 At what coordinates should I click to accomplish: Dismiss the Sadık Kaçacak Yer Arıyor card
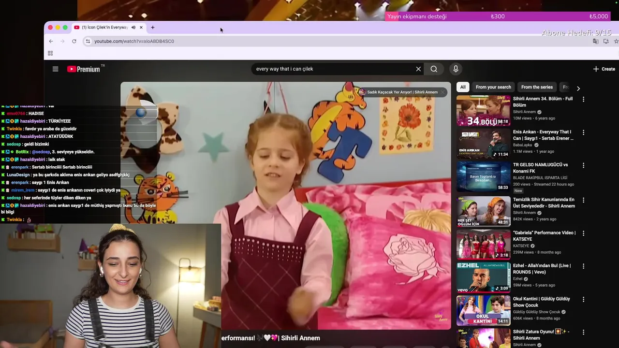[442, 92]
